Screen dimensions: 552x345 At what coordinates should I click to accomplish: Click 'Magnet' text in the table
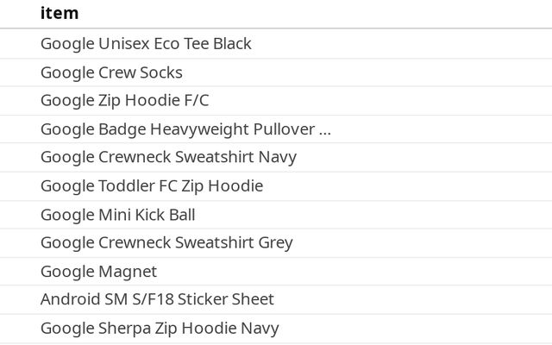[128, 272]
